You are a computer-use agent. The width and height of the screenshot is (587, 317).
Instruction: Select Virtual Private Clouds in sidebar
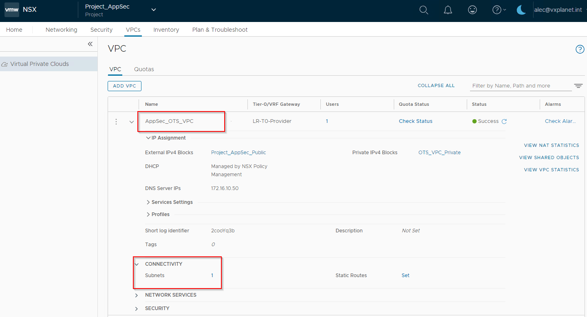(49, 64)
